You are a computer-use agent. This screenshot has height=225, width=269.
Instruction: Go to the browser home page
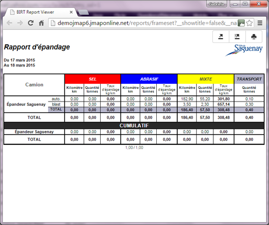pos(41,23)
